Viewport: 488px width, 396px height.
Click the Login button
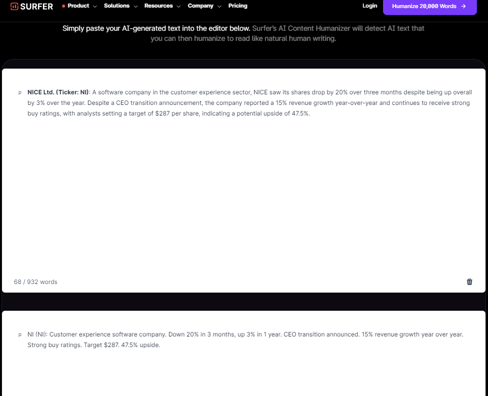[x=369, y=6]
